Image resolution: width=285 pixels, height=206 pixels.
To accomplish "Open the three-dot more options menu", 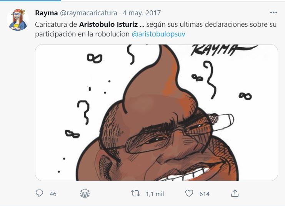I will (x=273, y=13).
